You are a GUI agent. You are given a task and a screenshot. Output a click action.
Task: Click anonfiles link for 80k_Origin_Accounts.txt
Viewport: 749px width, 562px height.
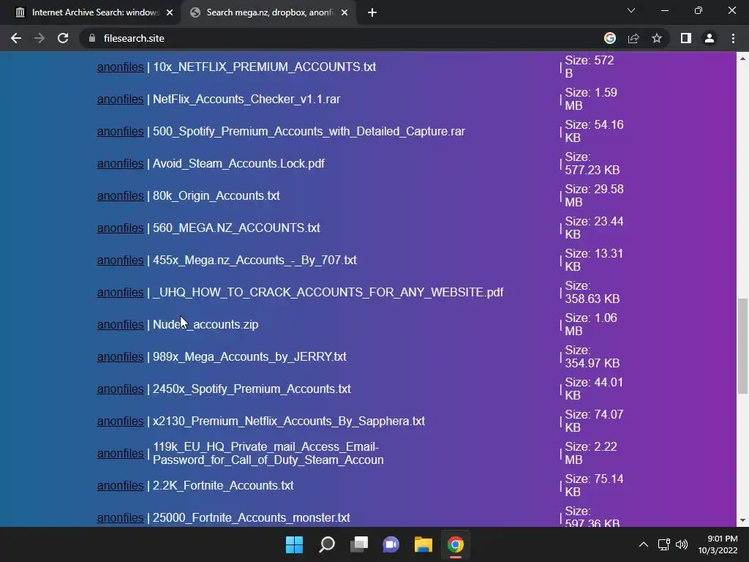(x=121, y=196)
